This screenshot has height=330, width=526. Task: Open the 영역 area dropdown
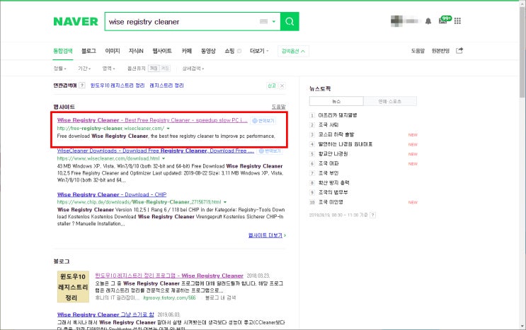pos(108,69)
